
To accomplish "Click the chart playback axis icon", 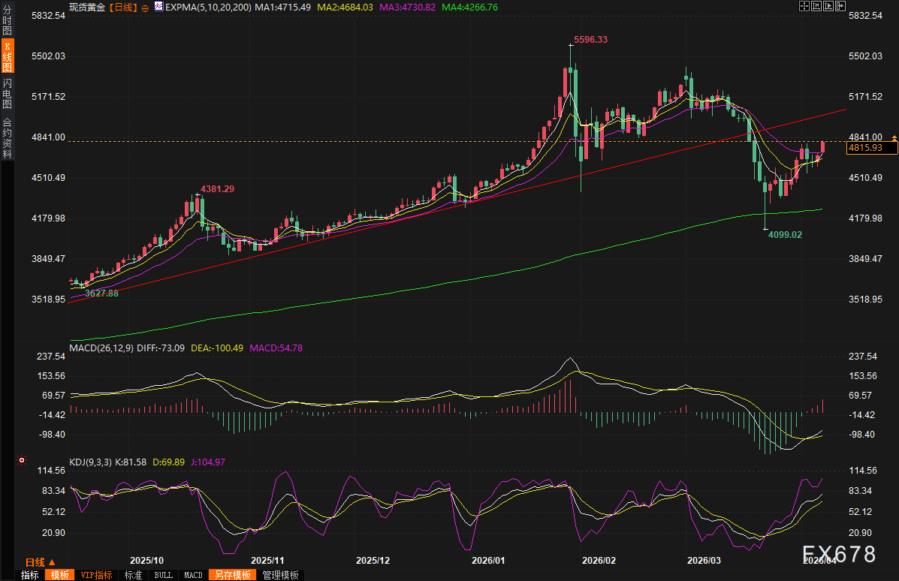I will [828, 6].
